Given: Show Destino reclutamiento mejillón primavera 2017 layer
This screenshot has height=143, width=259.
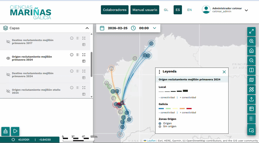Looking at the screenshot, I should [8, 42].
